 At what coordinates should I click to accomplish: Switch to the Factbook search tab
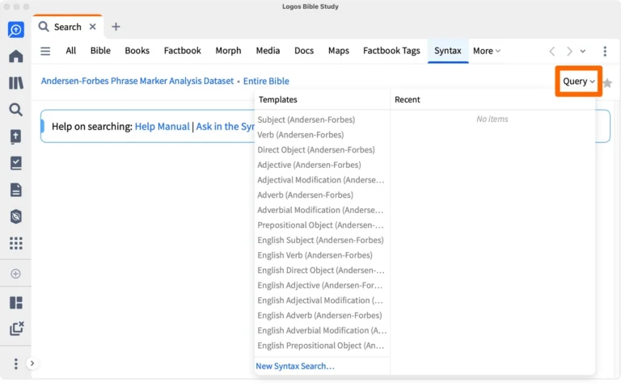(182, 51)
